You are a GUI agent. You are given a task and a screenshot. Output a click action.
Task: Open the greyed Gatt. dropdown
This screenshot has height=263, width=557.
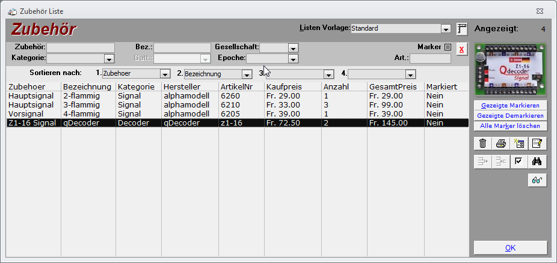pyautogui.click(x=205, y=58)
